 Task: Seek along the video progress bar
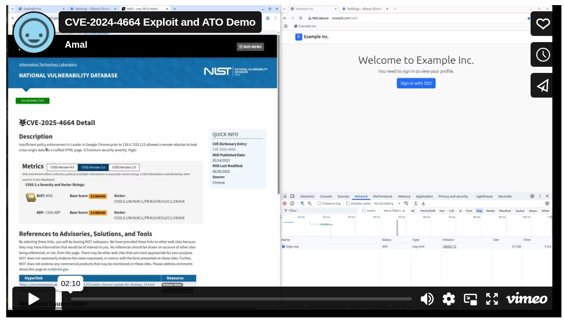241,299
